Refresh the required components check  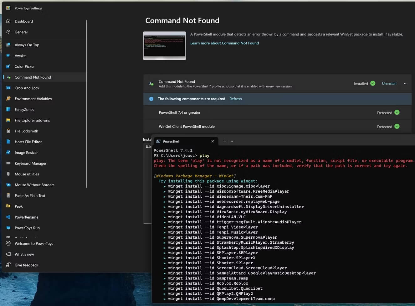pos(236,99)
